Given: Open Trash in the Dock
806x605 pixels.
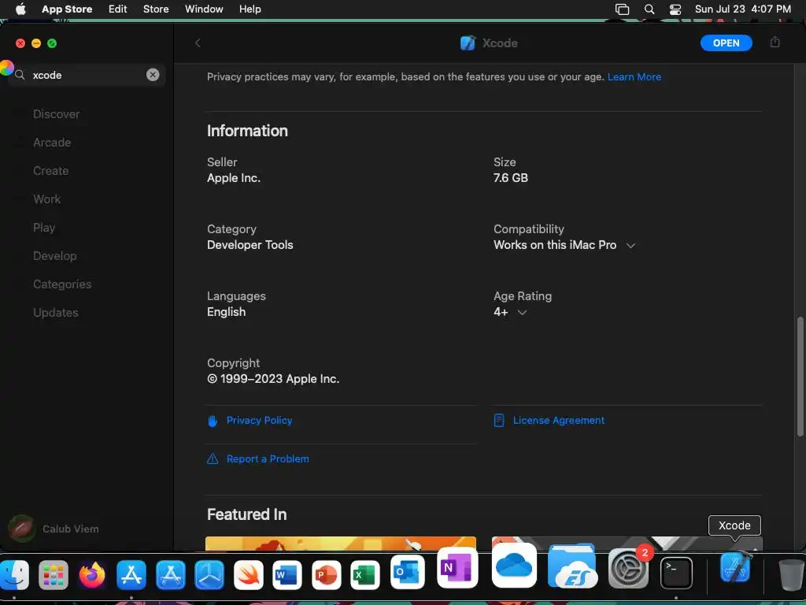Looking at the screenshot, I should (x=790, y=574).
